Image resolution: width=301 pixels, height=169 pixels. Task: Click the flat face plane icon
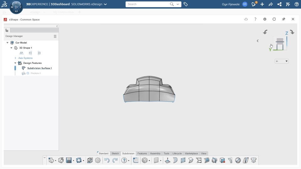pyautogui.click(x=191, y=160)
